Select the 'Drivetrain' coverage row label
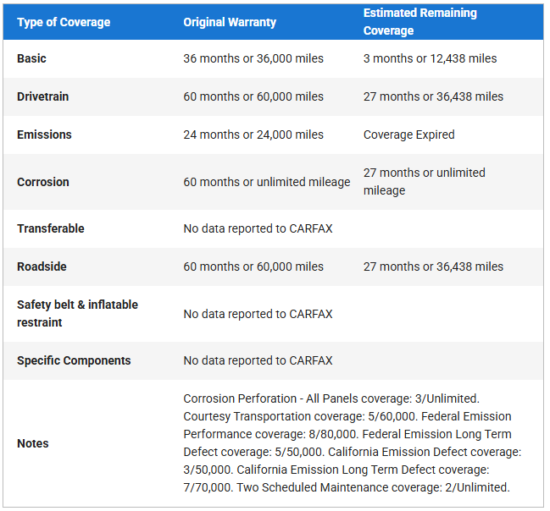This screenshot has width=550, height=511. pyautogui.click(x=43, y=96)
